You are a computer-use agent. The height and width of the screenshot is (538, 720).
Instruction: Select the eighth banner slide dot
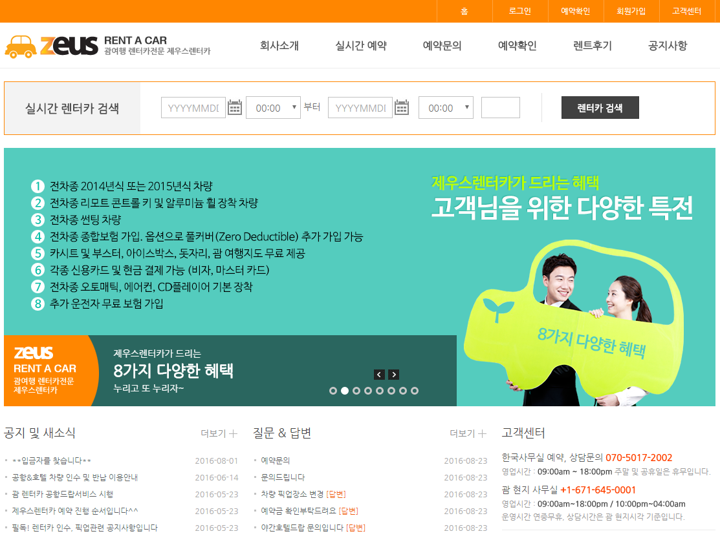[x=415, y=391]
